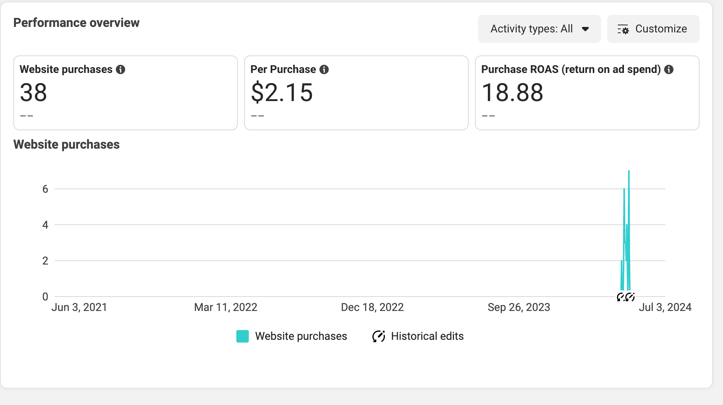The width and height of the screenshot is (723, 405).
Task: Click the teal Website purchases legend swatch
Action: pyautogui.click(x=243, y=336)
